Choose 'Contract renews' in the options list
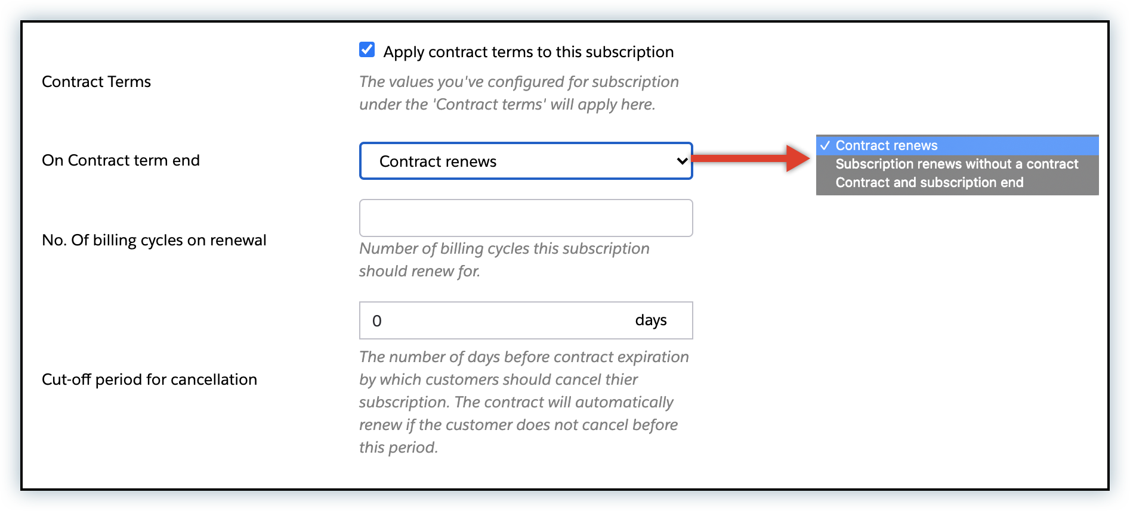Image resolution: width=1130 pixels, height=511 pixels. click(886, 145)
